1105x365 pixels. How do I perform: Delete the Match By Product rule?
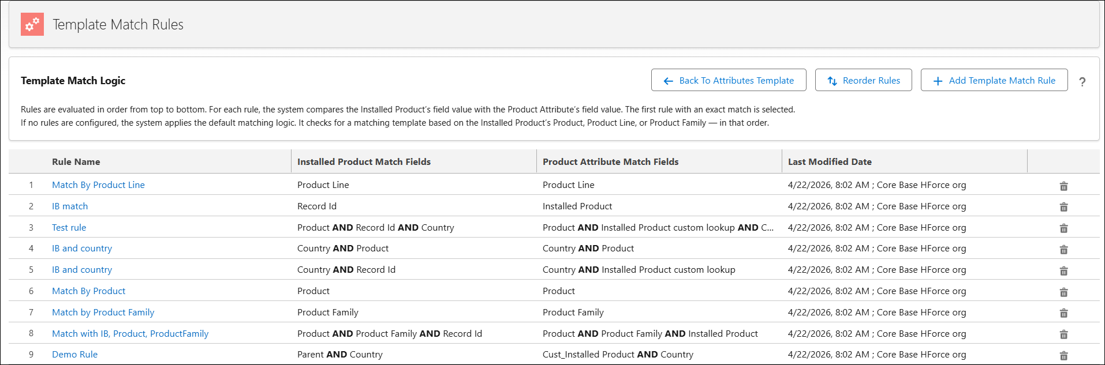coord(1063,292)
